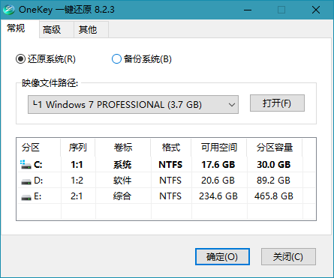Select the C: partition label text
Image resolution: width=334 pixels, height=278 pixels.
coord(38,165)
